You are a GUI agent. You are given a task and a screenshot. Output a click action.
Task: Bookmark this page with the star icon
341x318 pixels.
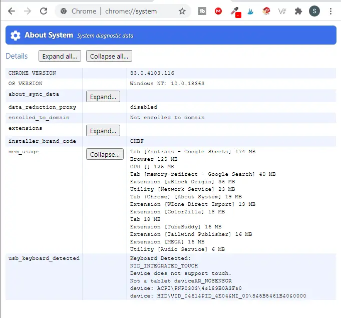click(182, 11)
